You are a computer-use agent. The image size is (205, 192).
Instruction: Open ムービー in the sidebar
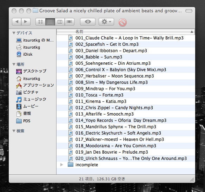click(x=27, y=106)
